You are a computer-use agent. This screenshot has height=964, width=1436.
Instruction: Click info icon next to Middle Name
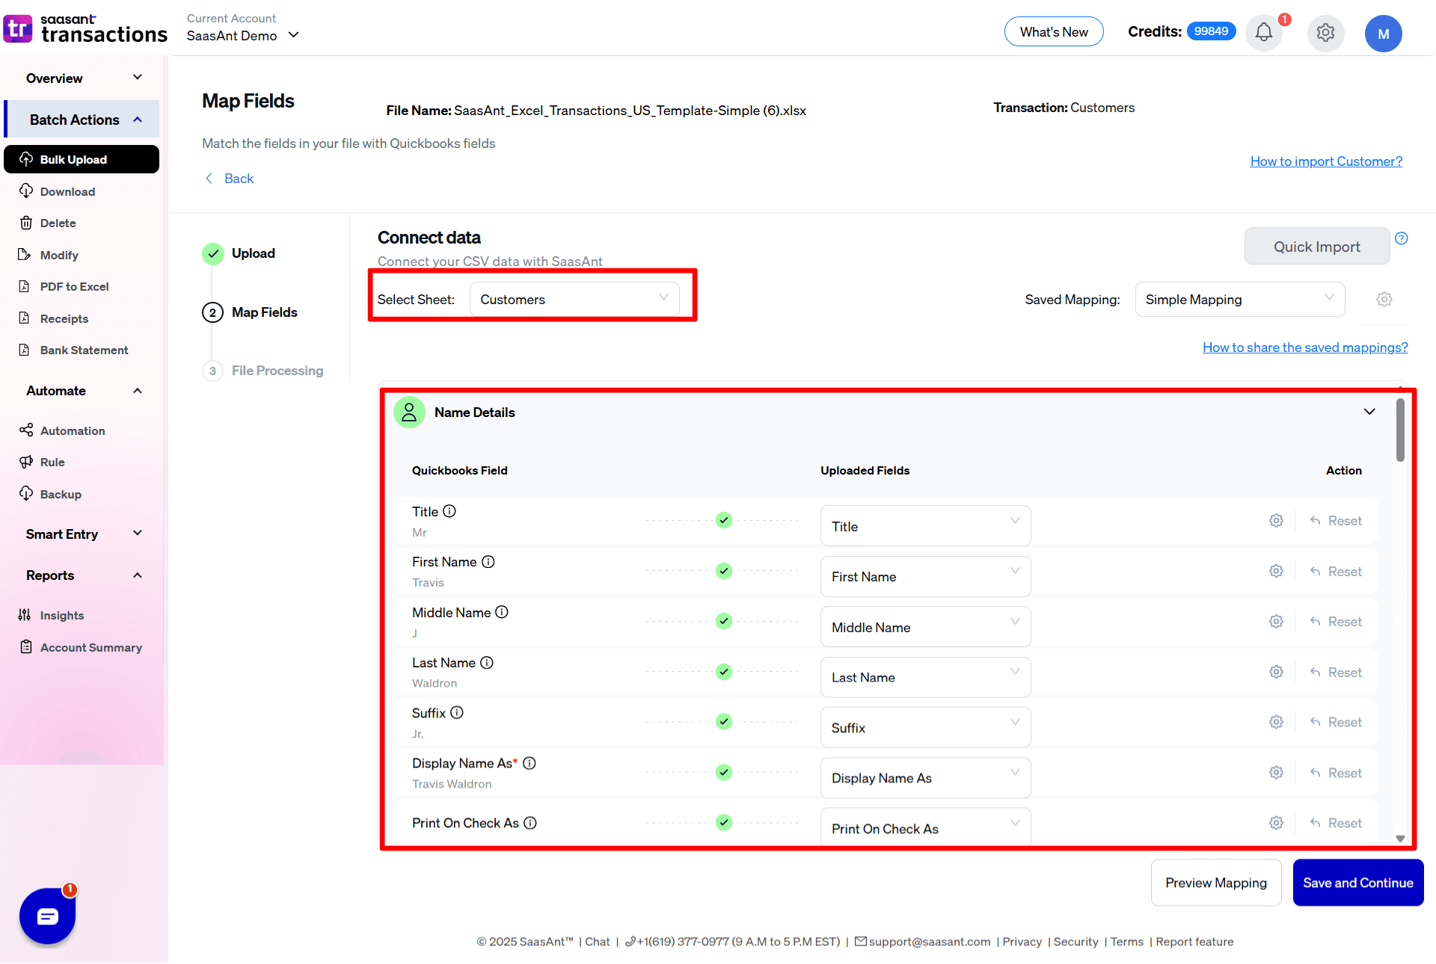[502, 612]
